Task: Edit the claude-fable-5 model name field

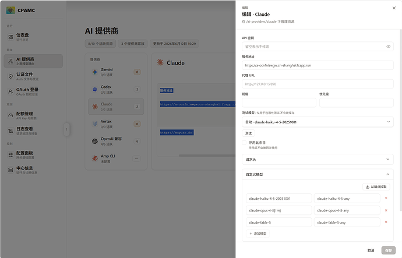Action: point(279,222)
